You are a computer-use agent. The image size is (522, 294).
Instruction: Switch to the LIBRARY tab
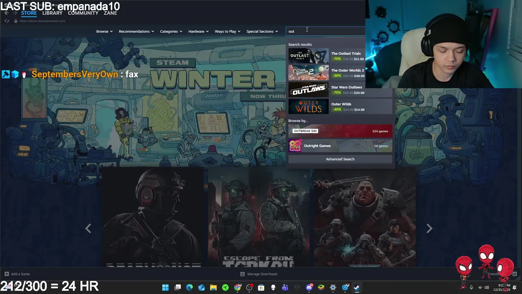tap(52, 13)
